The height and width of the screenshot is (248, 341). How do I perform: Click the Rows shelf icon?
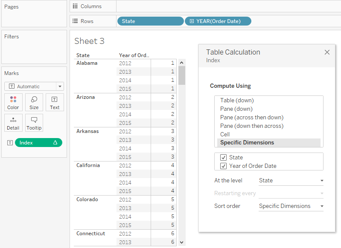[x=75, y=21]
